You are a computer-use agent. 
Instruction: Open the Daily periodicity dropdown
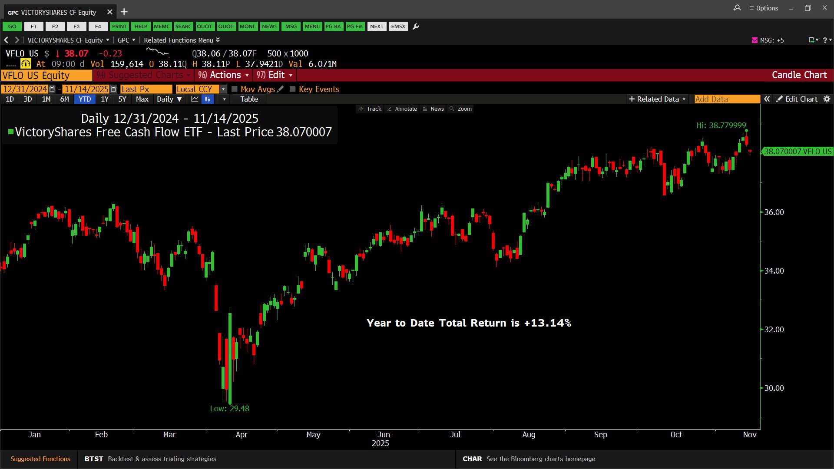[x=169, y=99]
